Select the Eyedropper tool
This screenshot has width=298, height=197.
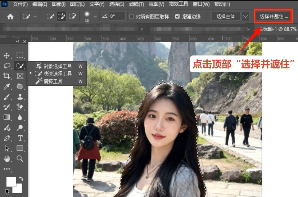6,86
